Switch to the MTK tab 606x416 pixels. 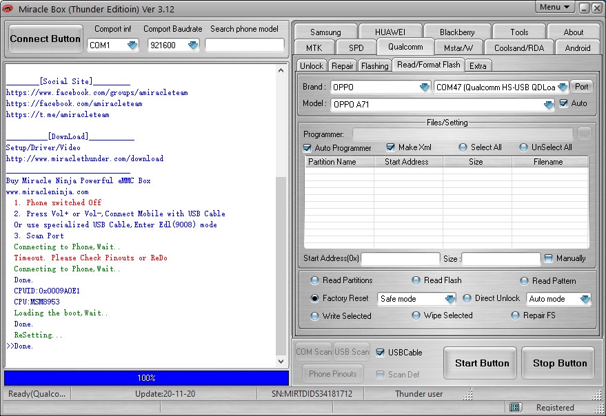(314, 48)
